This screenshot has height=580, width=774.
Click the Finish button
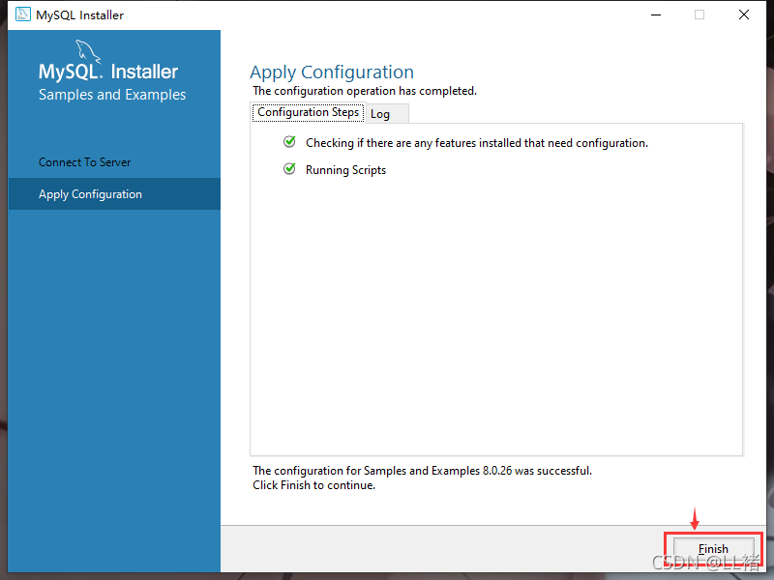pos(713,549)
